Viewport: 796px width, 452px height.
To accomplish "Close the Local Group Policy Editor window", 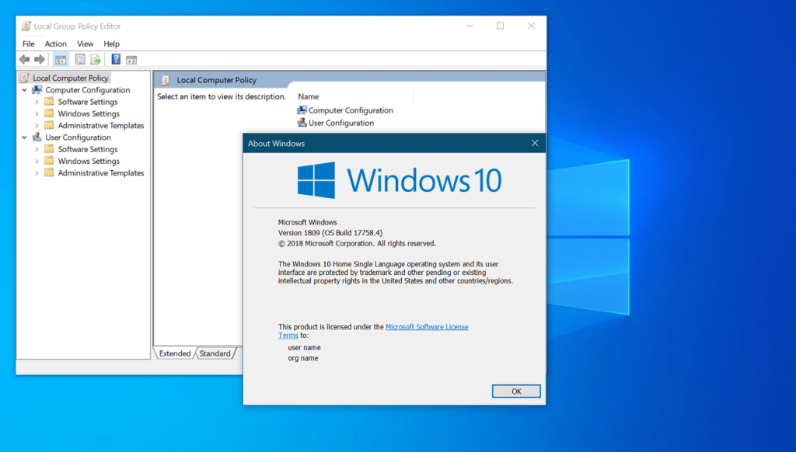I will coord(531,26).
